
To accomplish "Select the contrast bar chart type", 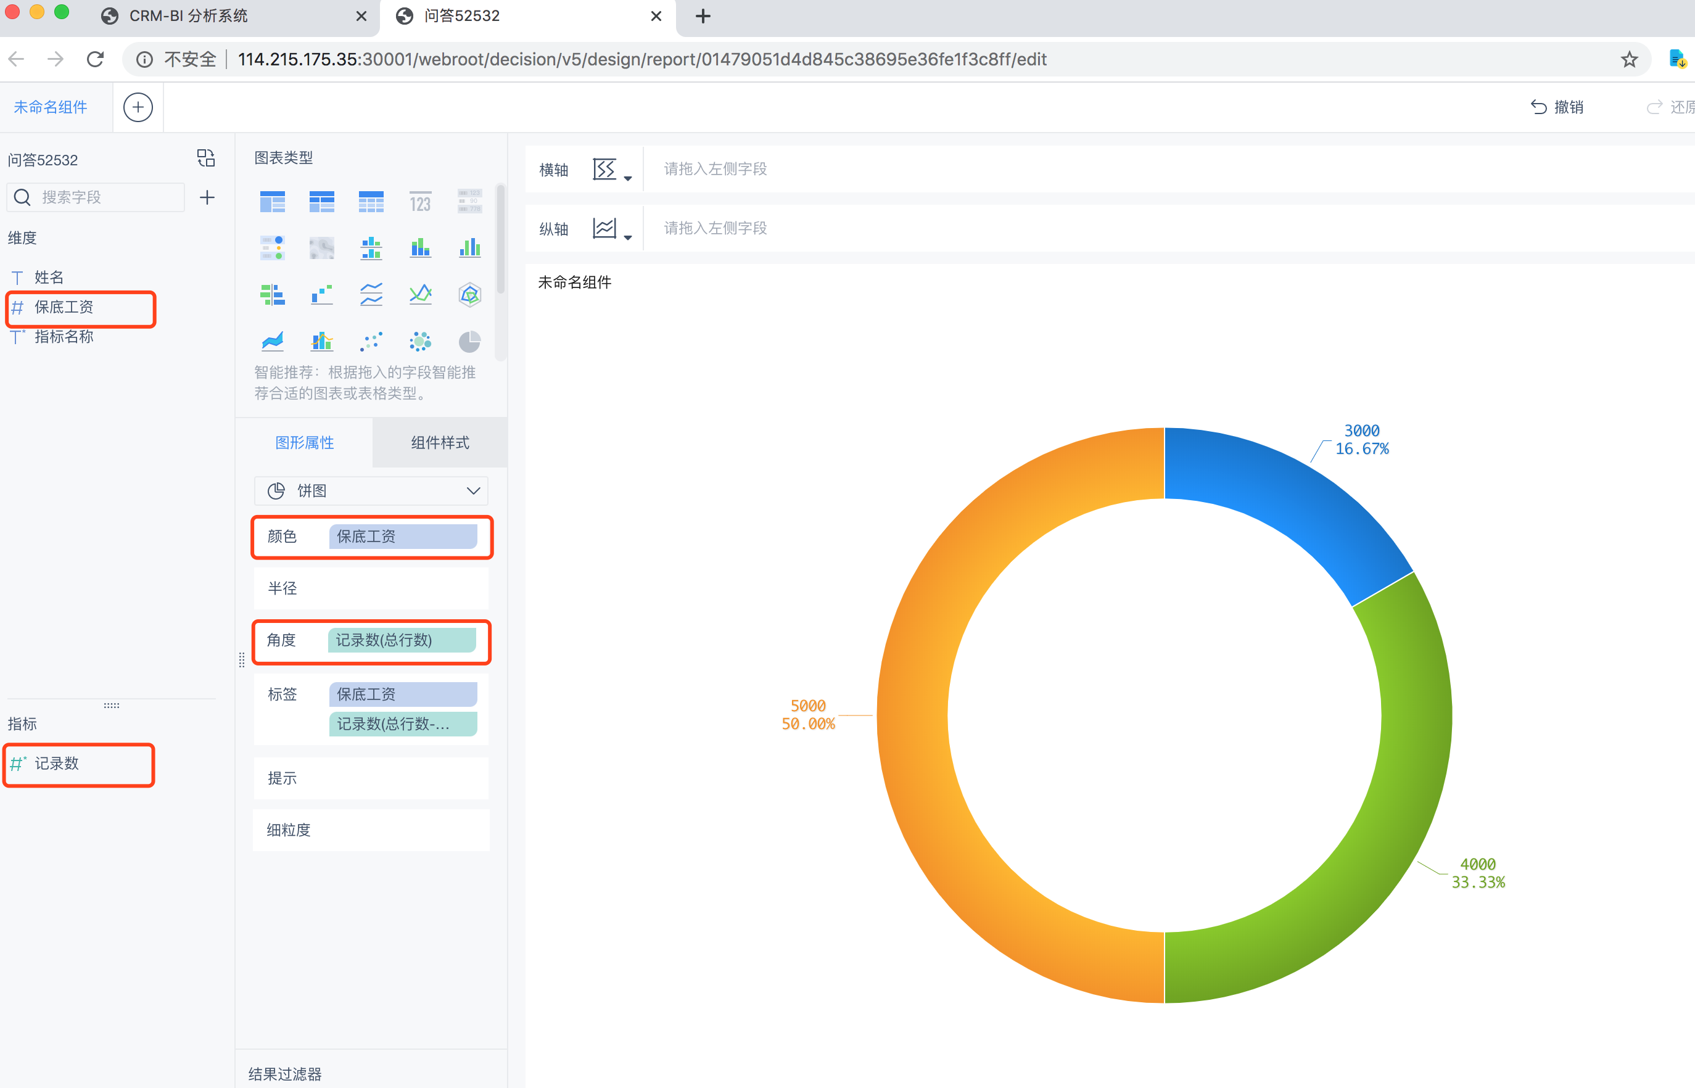I will [272, 295].
